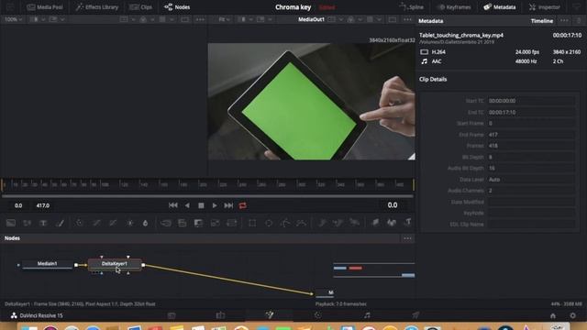Add an Ellipse mask tool
Viewport: 587px width, 330px height.
pyautogui.click(x=269, y=223)
